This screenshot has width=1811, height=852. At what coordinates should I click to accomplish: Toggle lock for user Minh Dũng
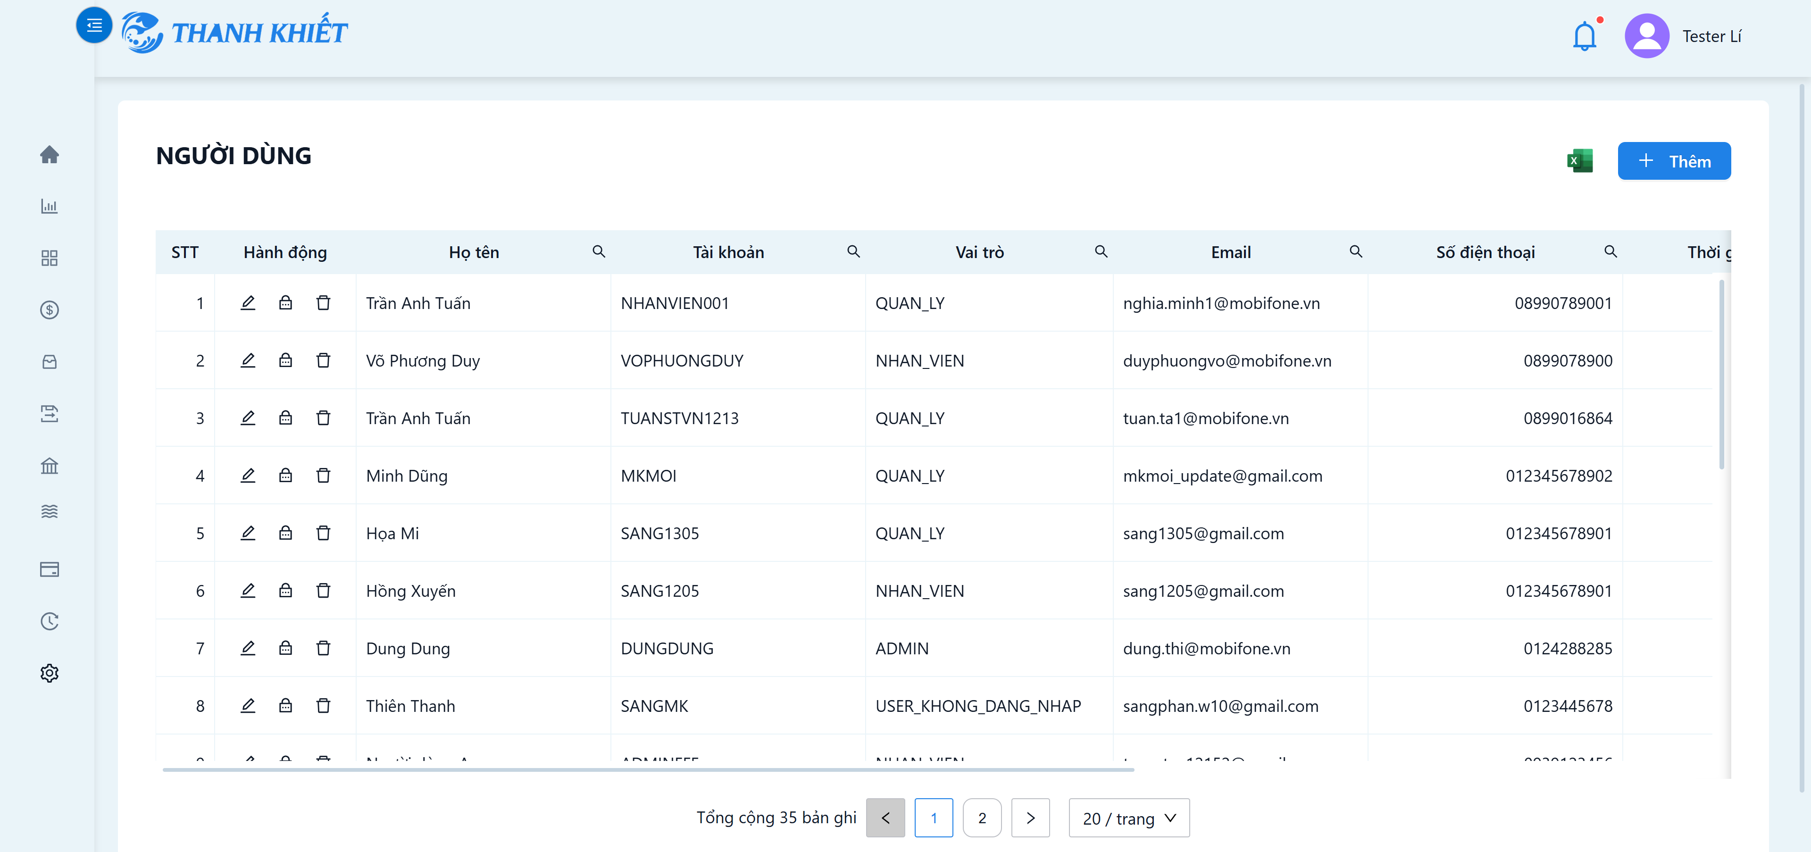(x=285, y=475)
